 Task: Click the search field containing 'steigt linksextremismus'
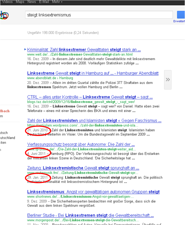coord(99,15)
